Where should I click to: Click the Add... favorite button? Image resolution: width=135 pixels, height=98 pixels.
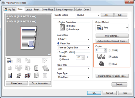pyautogui.click(x=107, y=15)
